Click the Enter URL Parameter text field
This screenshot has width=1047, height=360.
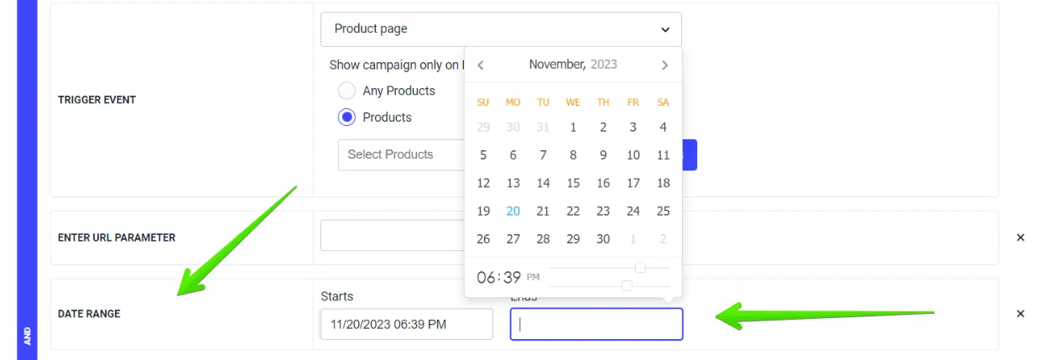point(392,236)
